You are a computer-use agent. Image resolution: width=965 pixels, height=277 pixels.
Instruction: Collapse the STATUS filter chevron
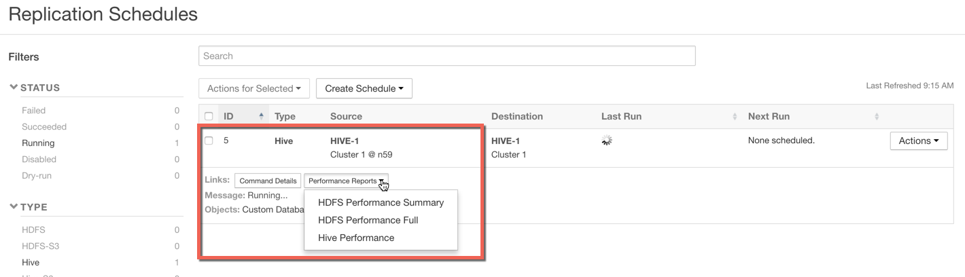pyautogui.click(x=14, y=88)
